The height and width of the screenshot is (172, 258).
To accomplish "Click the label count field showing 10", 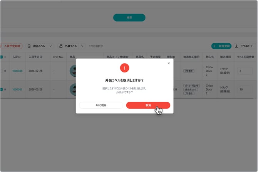I will (x=245, y=89).
